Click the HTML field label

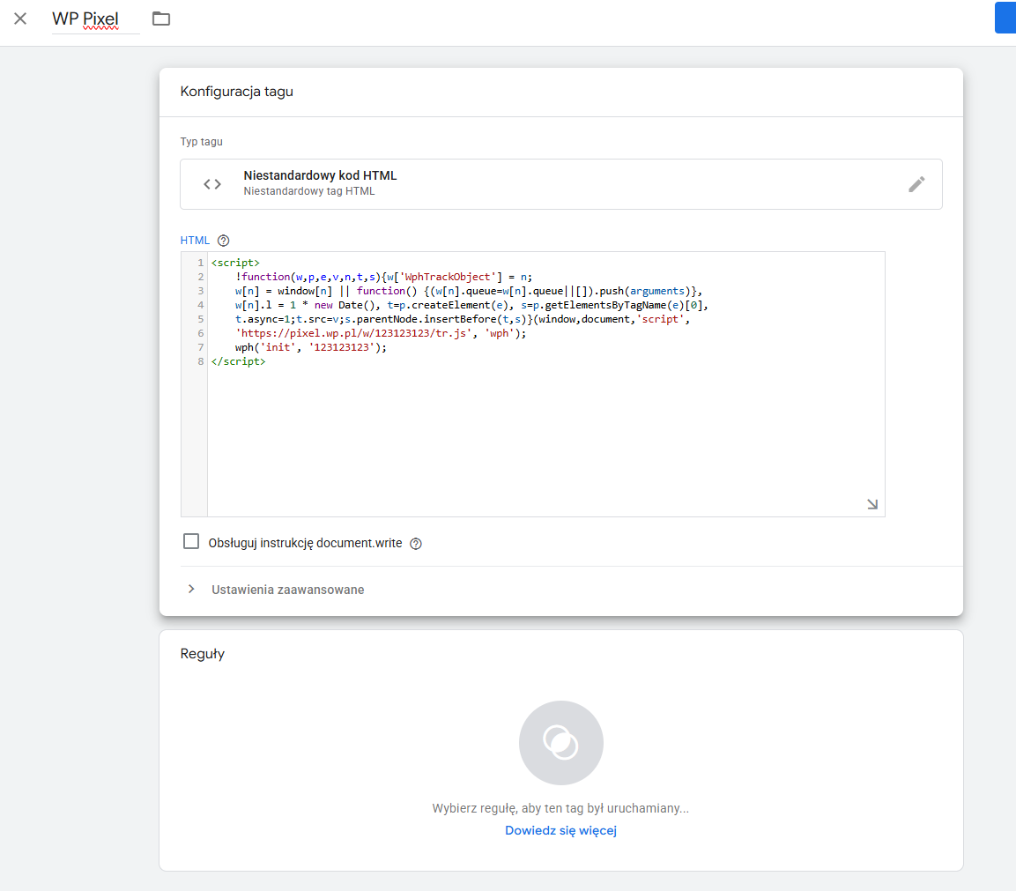[195, 241]
